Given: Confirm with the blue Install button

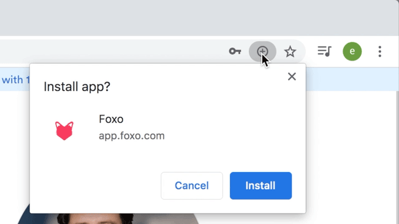Looking at the screenshot, I should click(260, 185).
